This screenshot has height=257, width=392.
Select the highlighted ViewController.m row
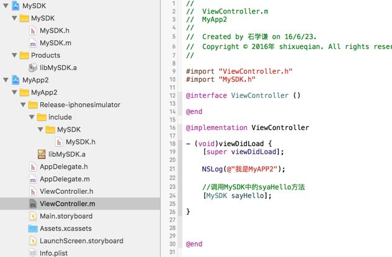pos(80,204)
